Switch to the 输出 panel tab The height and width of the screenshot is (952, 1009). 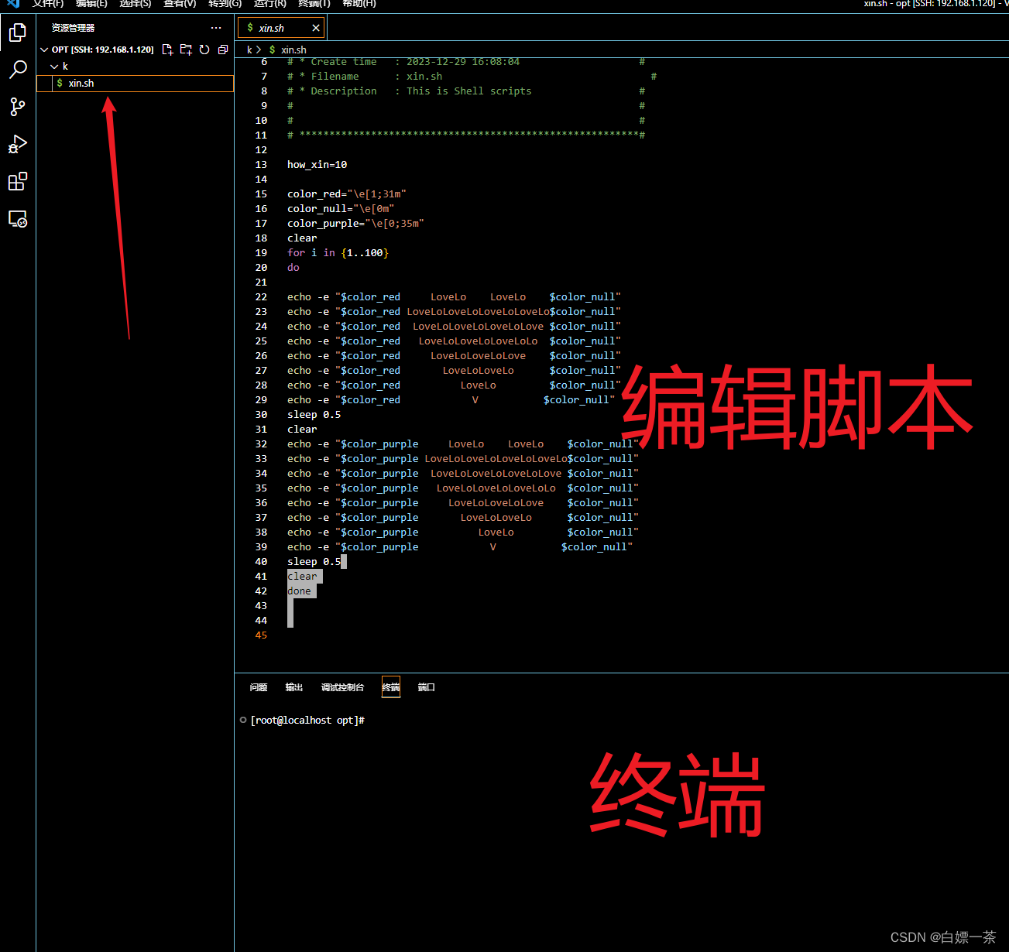pyautogui.click(x=294, y=687)
